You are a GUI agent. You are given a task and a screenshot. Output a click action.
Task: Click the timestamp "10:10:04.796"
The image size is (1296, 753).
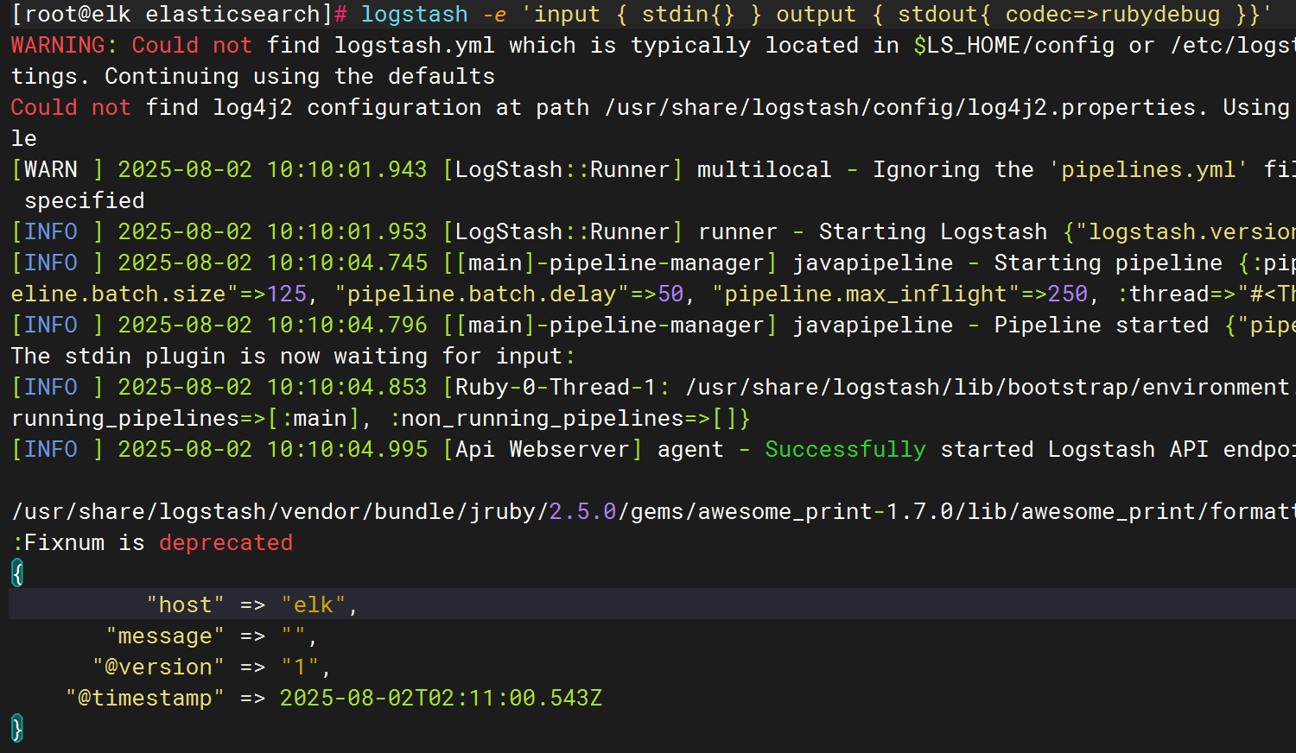[x=347, y=326]
